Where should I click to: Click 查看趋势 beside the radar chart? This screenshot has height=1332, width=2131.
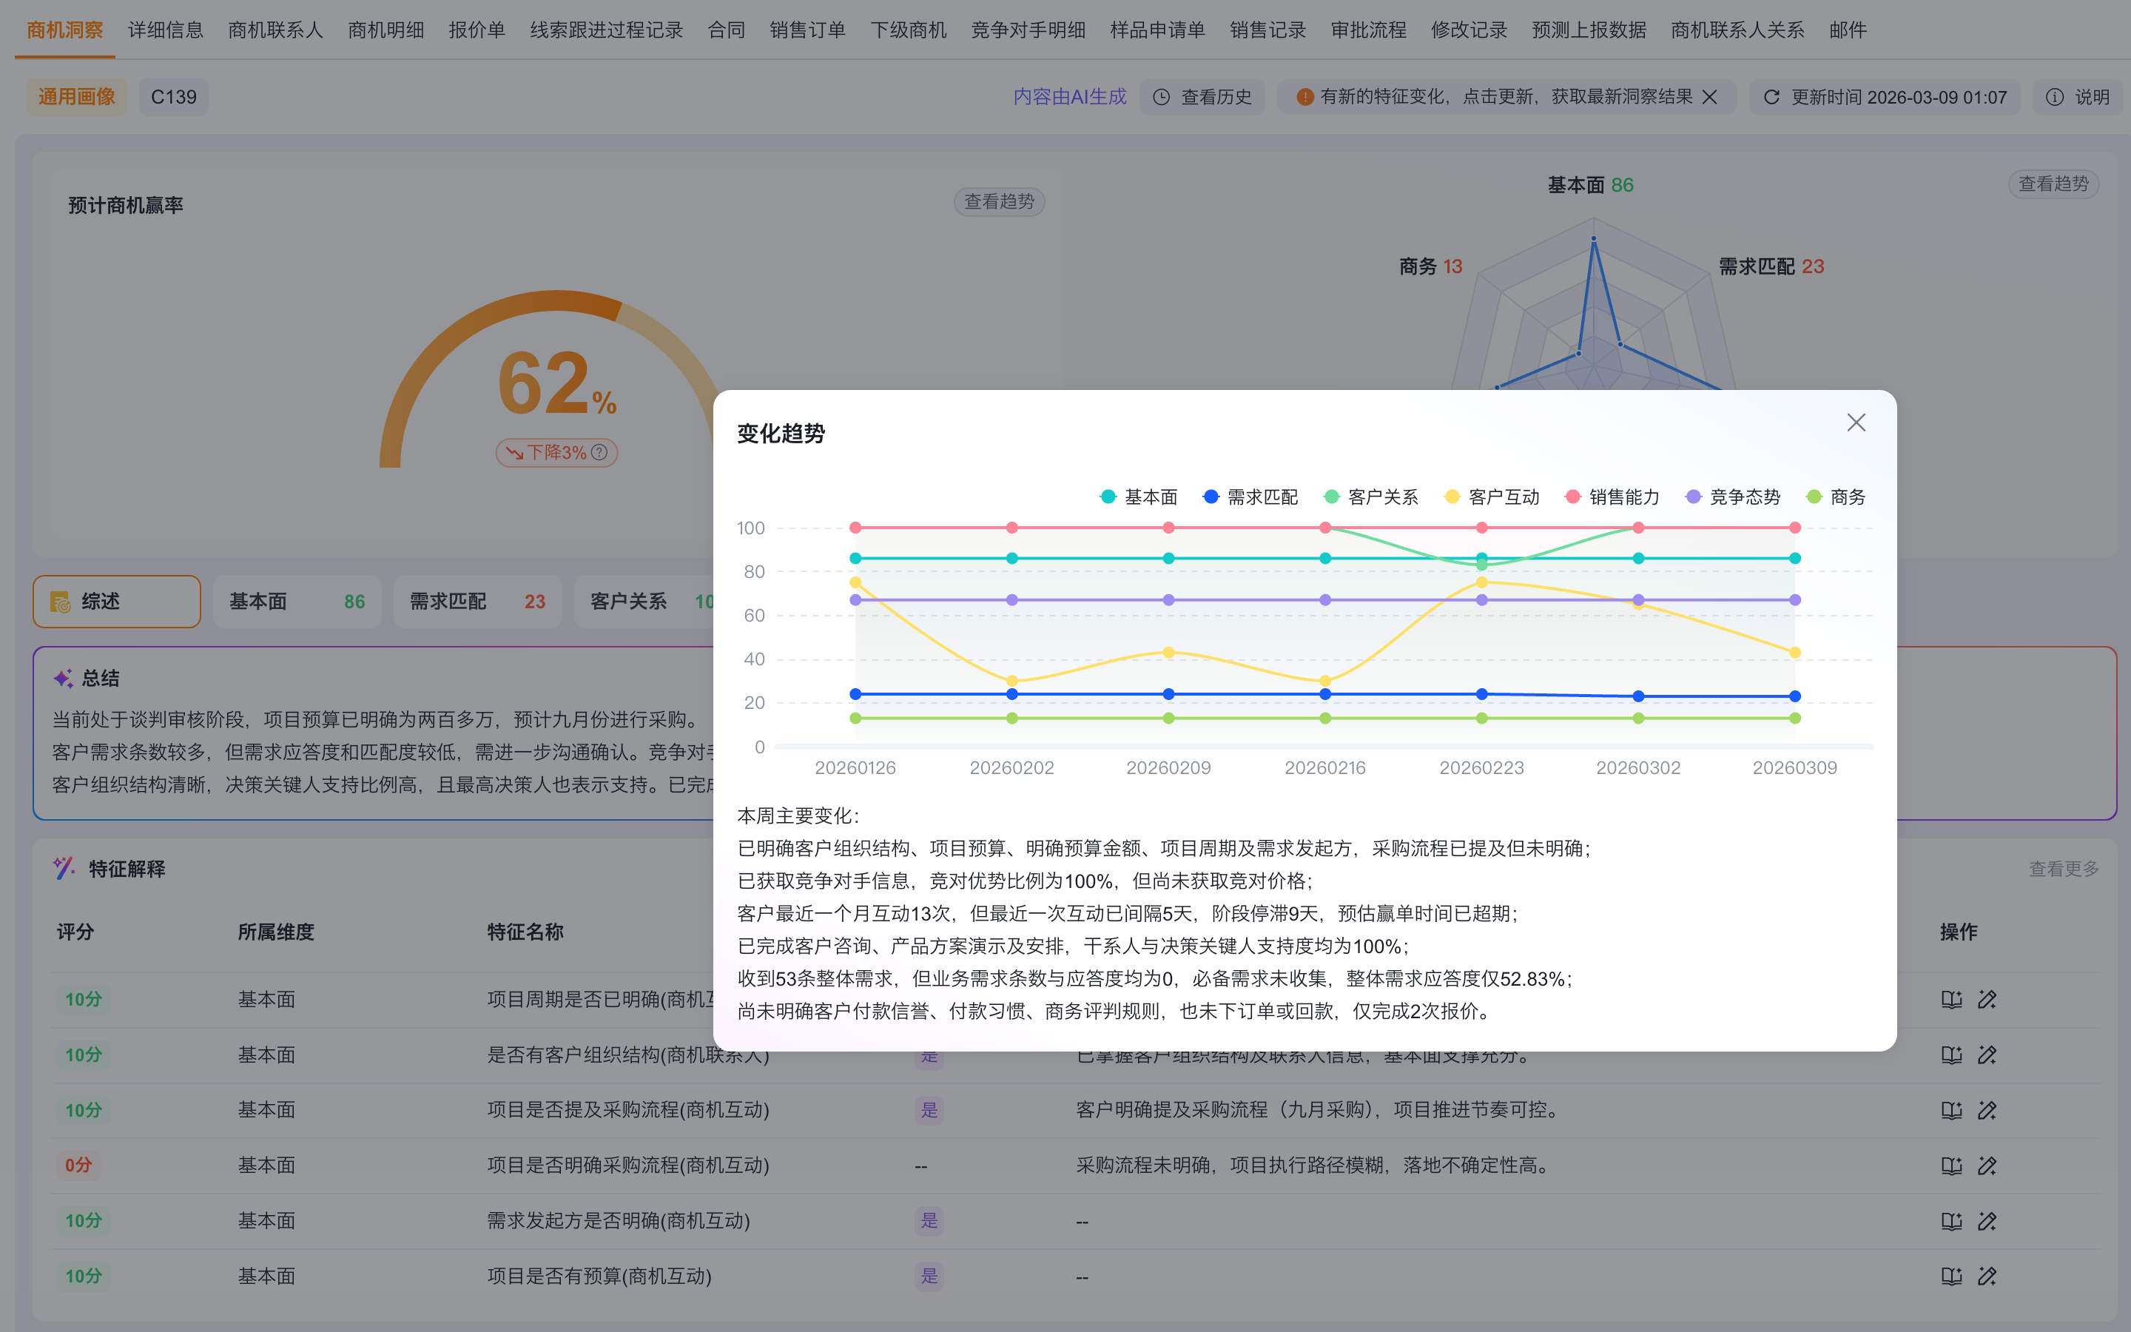tap(2053, 184)
